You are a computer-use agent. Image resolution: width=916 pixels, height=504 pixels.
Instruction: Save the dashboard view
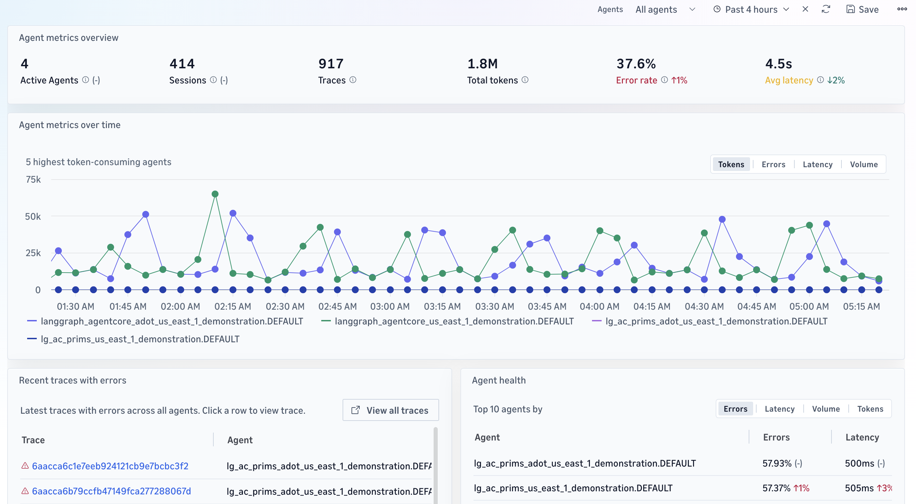pyautogui.click(x=863, y=10)
